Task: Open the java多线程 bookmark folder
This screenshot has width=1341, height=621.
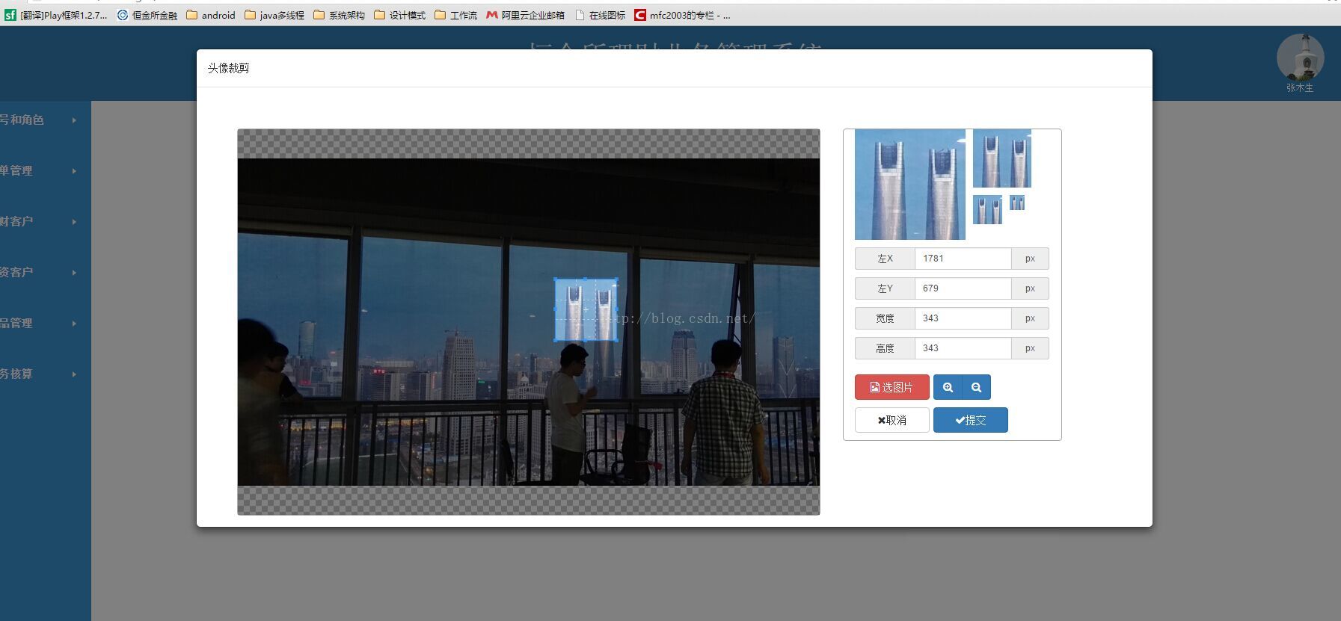Action: point(274,15)
